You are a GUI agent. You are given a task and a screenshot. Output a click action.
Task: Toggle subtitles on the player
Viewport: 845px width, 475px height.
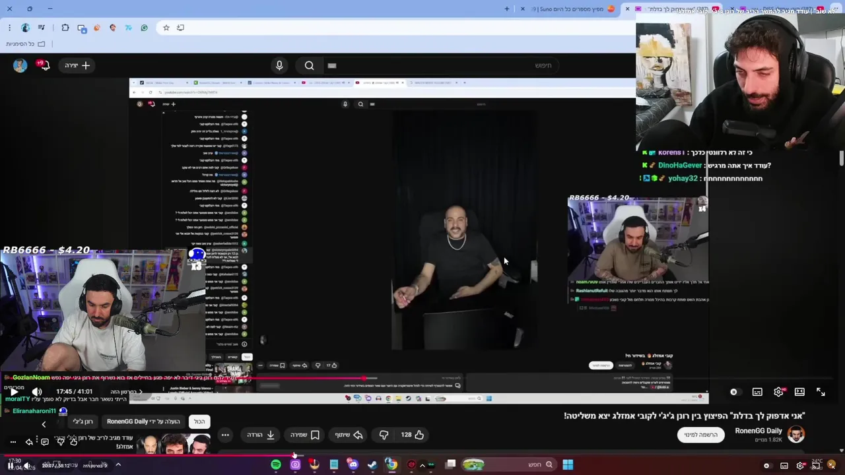pos(757,392)
